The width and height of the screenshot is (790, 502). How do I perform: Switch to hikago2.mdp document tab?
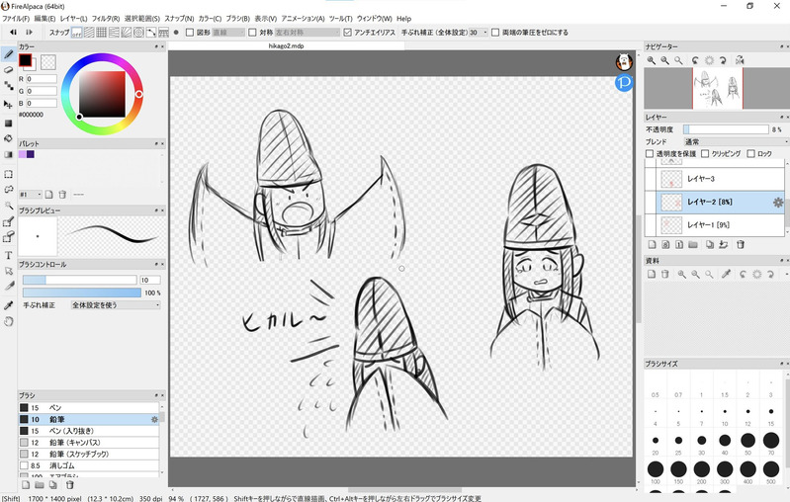point(286,45)
